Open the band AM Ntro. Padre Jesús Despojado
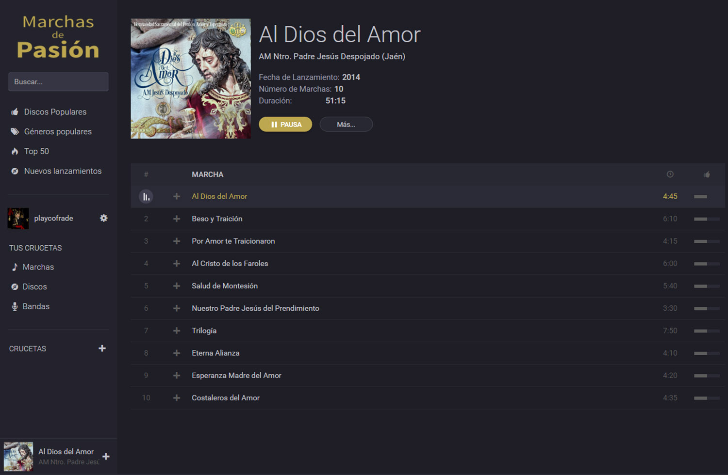This screenshot has height=475, width=728. click(x=332, y=56)
